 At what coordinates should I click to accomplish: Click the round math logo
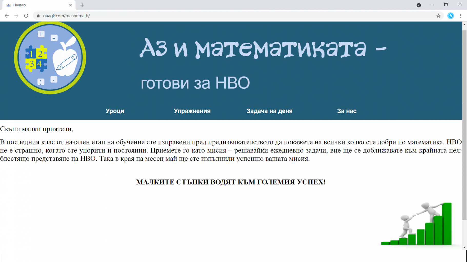(50, 58)
